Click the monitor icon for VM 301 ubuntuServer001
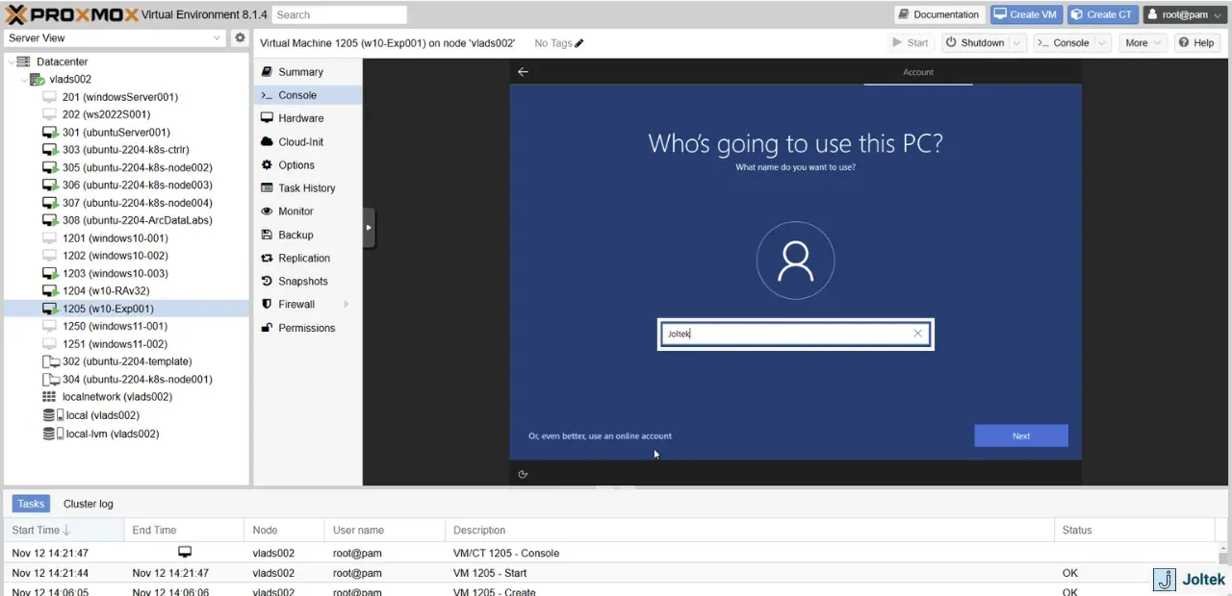 tap(51, 133)
